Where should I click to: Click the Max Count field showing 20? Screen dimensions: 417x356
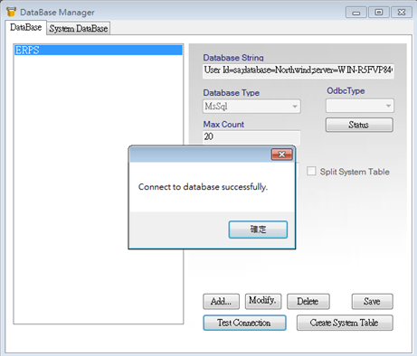click(251, 137)
